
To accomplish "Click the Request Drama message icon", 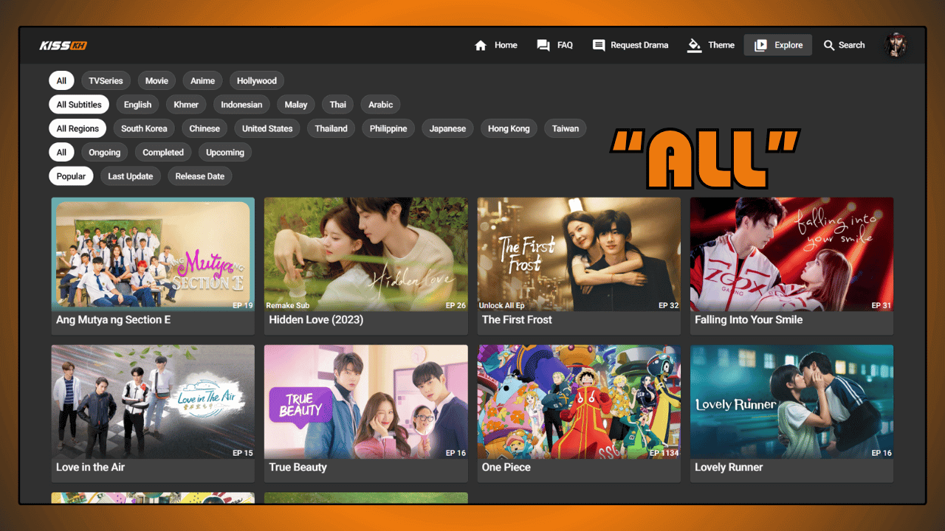I will [599, 46].
